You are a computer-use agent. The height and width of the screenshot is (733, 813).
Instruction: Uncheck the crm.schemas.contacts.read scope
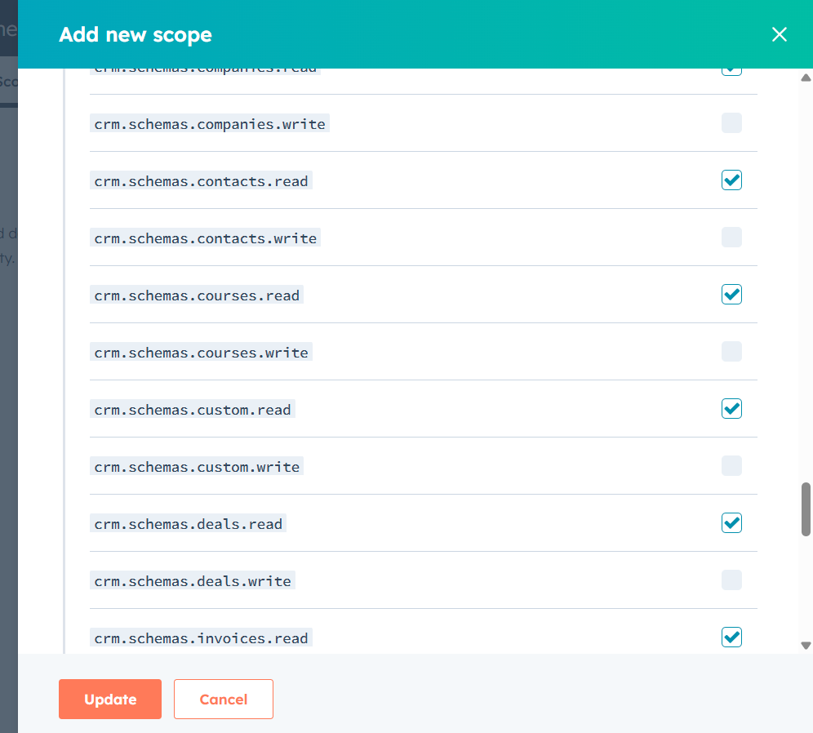point(731,180)
